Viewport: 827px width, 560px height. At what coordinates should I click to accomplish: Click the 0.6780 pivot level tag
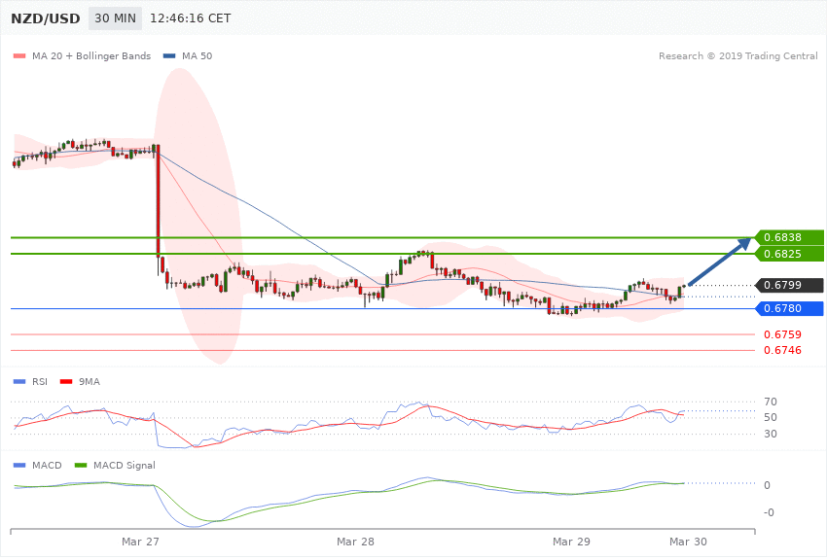[789, 308]
